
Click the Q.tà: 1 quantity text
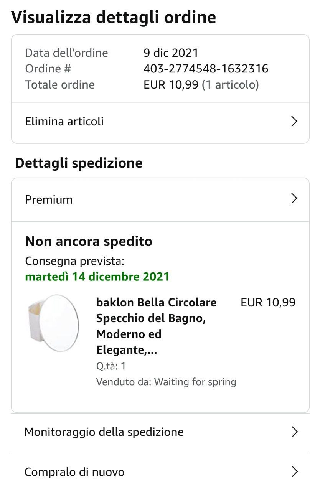pos(111,366)
